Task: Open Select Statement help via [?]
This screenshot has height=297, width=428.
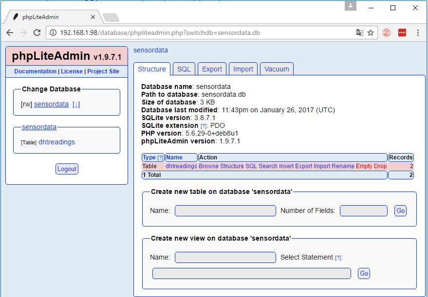Action: 338,257
